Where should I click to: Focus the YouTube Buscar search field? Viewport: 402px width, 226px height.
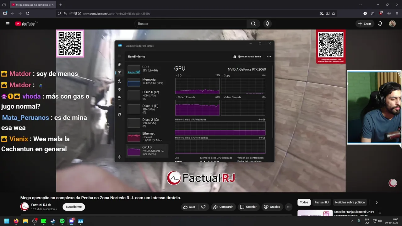[x=191, y=24]
